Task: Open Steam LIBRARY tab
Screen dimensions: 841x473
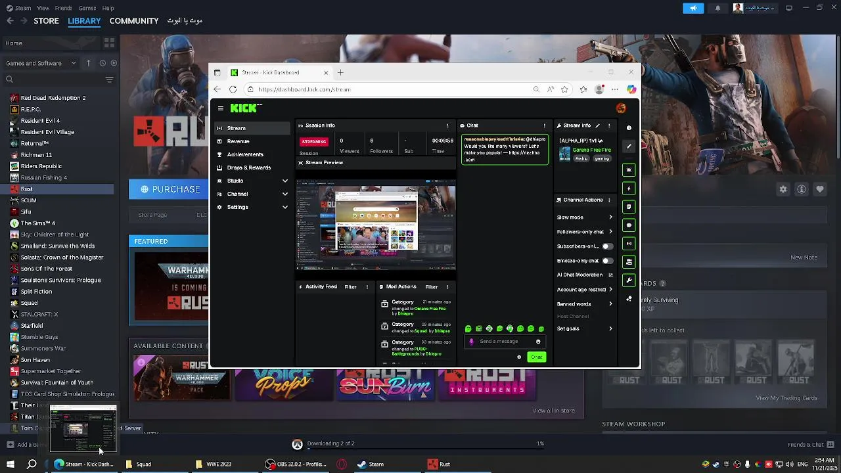Action: (x=84, y=21)
